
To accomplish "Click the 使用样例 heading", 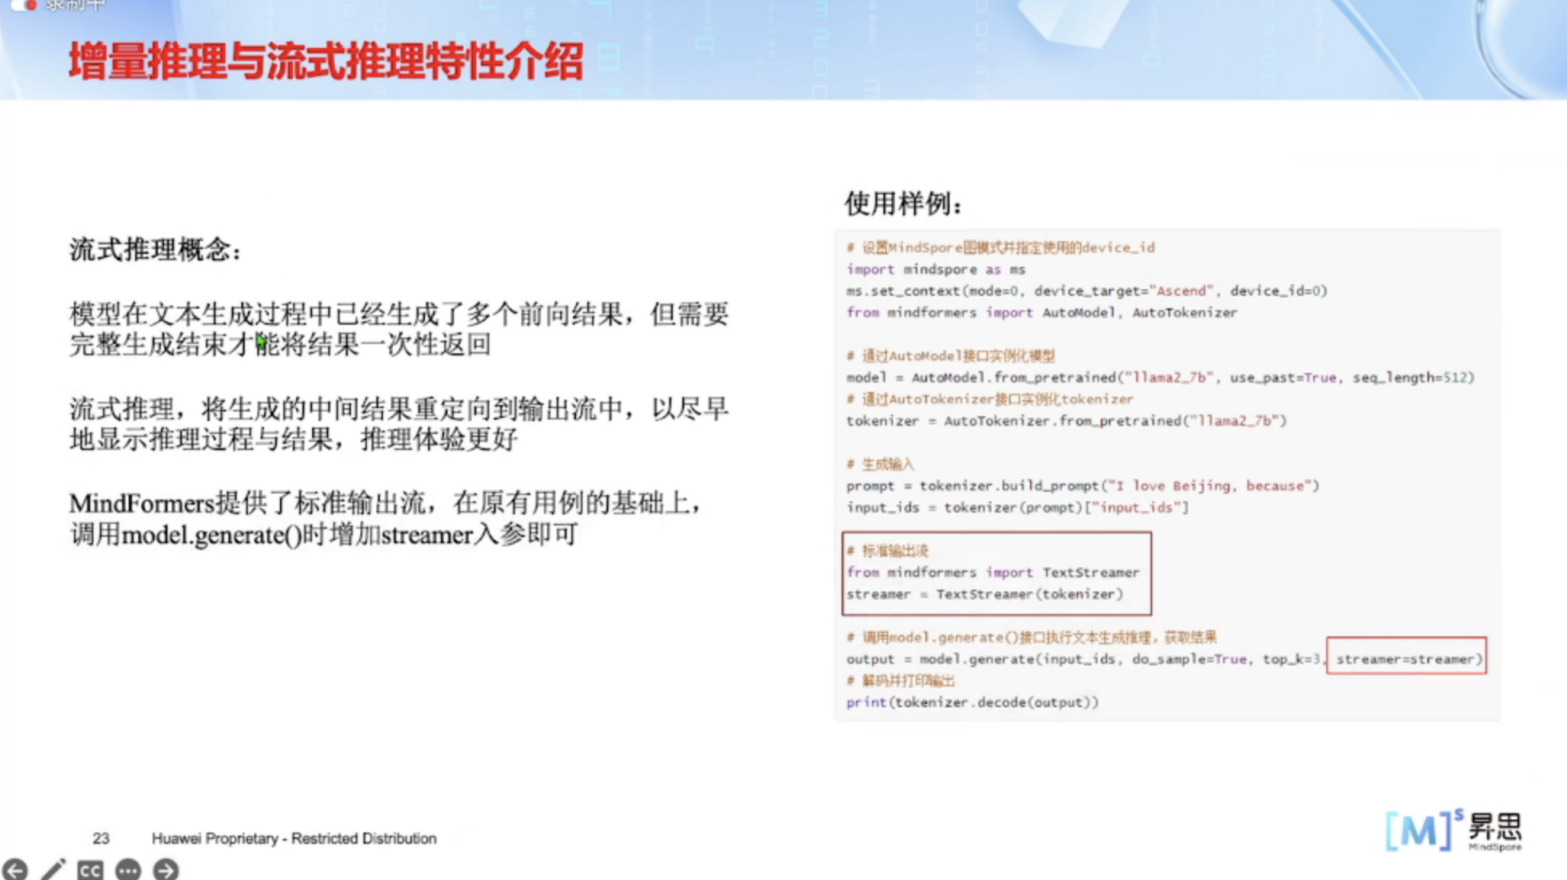I will 903,203.
